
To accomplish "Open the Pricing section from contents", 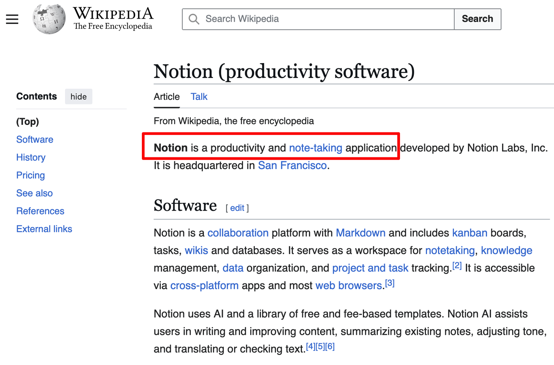I will [x=30, y=175].
